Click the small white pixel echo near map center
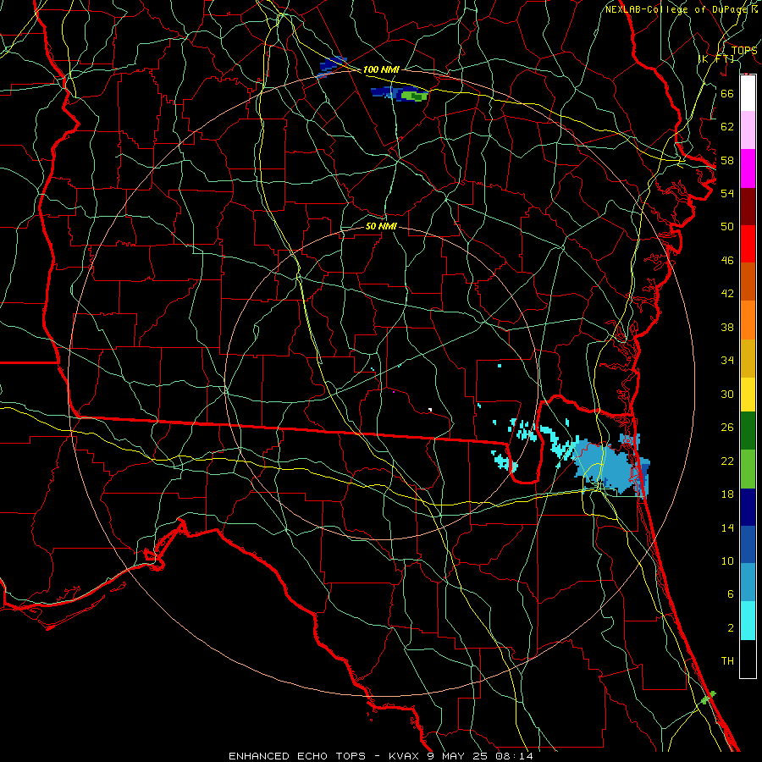The width and height of the screenshot is (762, 762). coord(431,410)
